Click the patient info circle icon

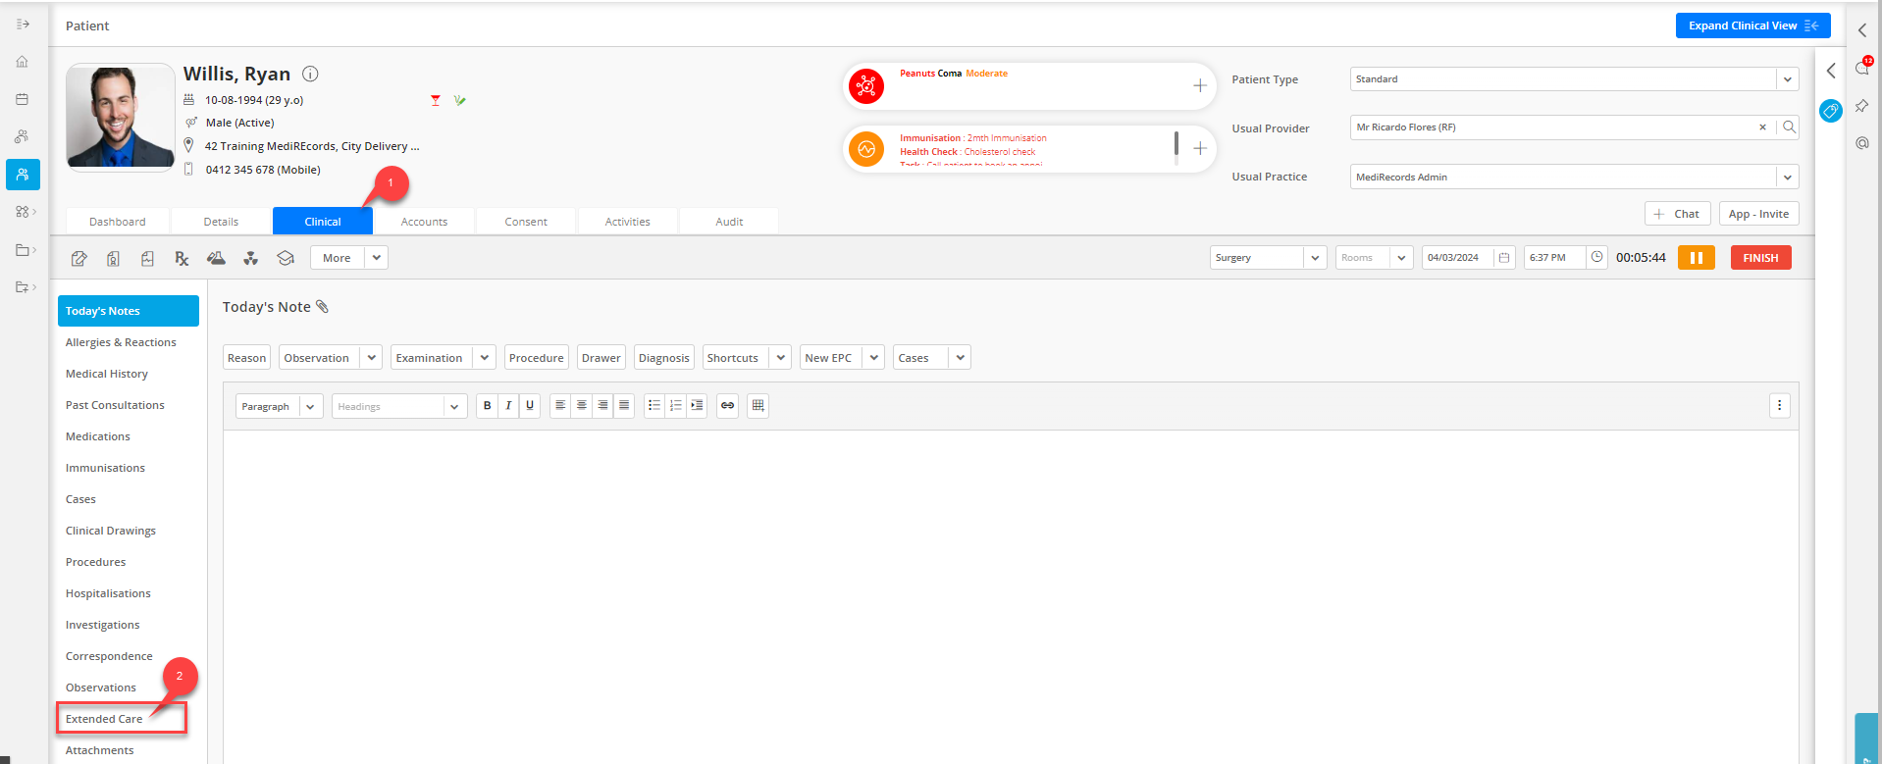click(310, 74)
